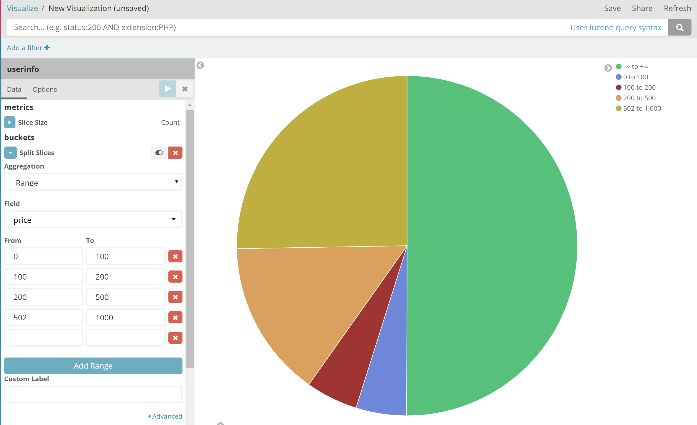Switch to the Options tab
This screenshot has height=425, width=697.
[x=45, y=89]
